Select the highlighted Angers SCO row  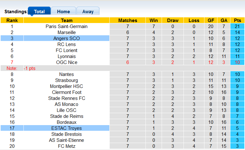67,38
